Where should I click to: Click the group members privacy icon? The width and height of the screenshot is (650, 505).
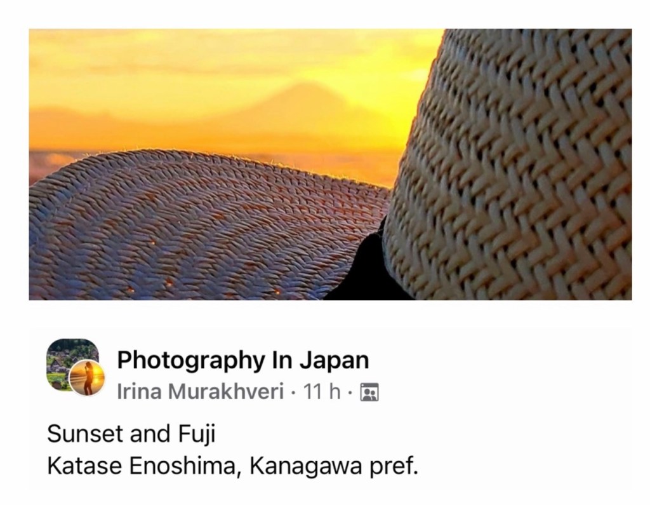tap(369, 392)
